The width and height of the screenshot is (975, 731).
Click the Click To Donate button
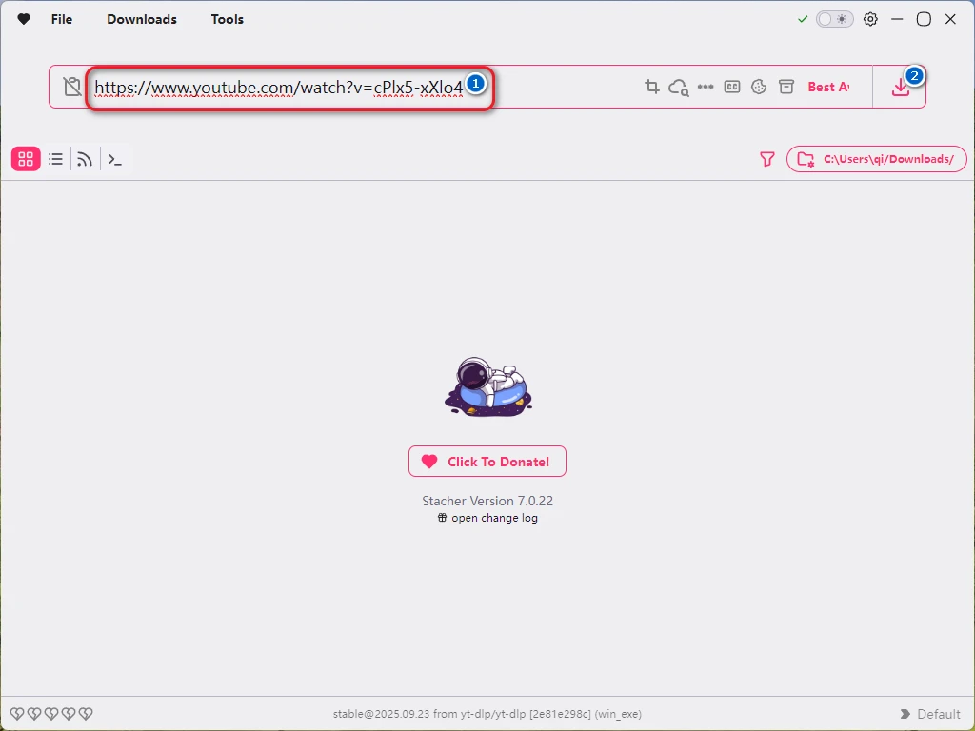[x=487, y=462]
